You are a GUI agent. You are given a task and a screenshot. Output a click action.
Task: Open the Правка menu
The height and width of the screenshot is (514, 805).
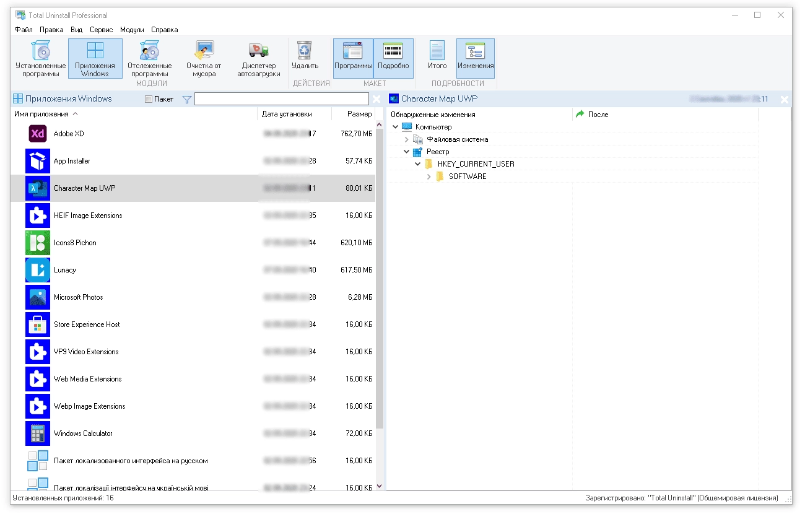coord(51,30)
